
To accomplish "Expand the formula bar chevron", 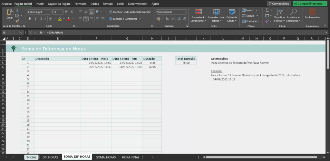I will click(x=326, y=33).
